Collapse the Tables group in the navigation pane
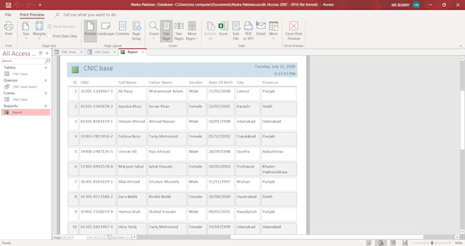This screenshot has height=246, width=465. point(46,67)
